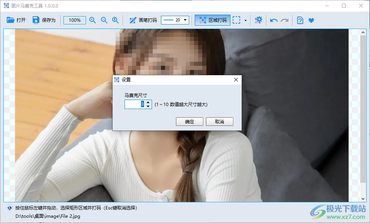Click the status bar info icon

[x=9, y=208]
